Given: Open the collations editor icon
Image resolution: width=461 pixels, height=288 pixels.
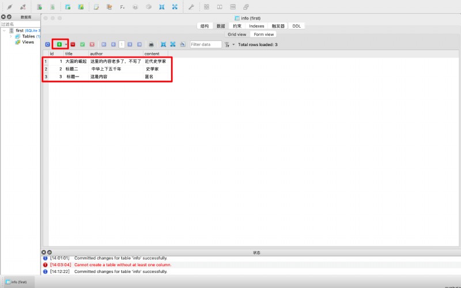Looking at the screenshot, I should (135, 7).
